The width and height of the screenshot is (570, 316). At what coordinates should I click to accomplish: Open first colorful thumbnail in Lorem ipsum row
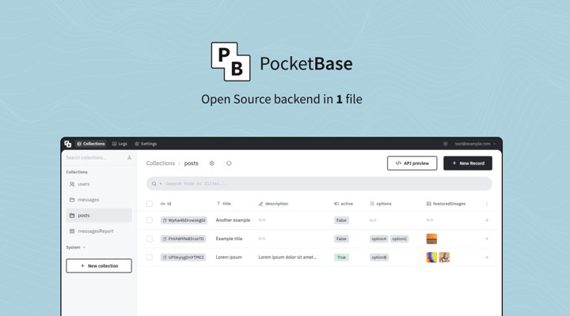click(431, 258)
